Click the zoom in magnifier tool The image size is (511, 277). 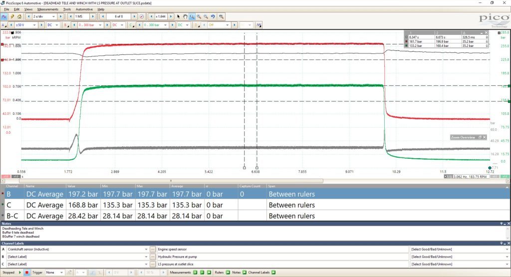(x=199, y=16)
